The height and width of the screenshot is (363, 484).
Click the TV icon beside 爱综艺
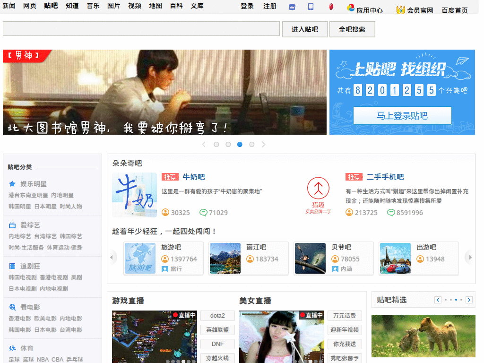click(12, 225)
